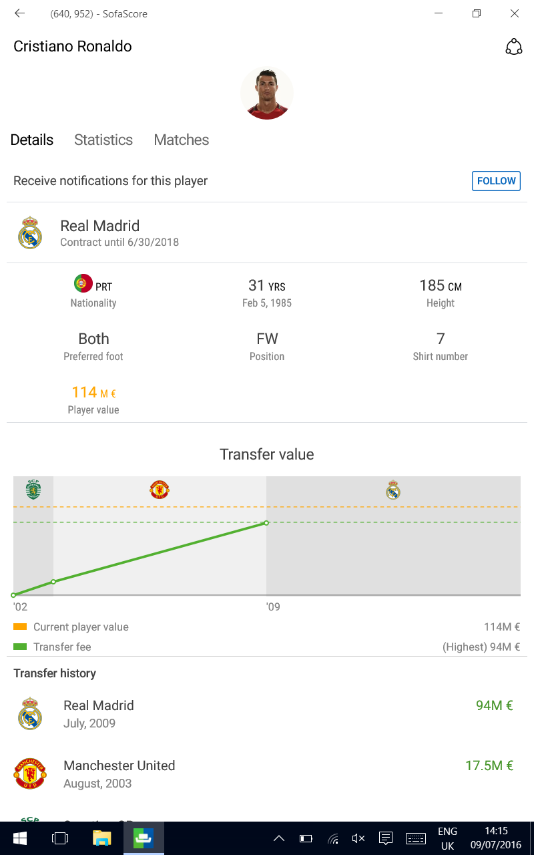The image size is (534, 855).
Task: Click the share icon beside player name
Action: [x=513, y=47]
